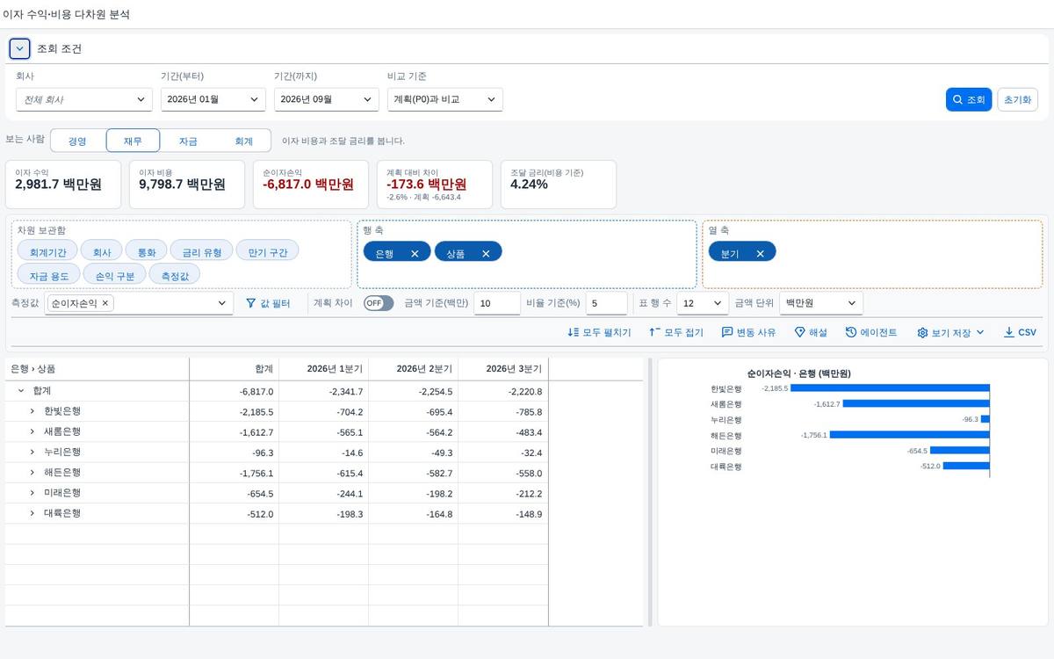This screenshot has height=659, width=1054.
Task: Select the 경영 viewer role
Action: click(77, 141)
